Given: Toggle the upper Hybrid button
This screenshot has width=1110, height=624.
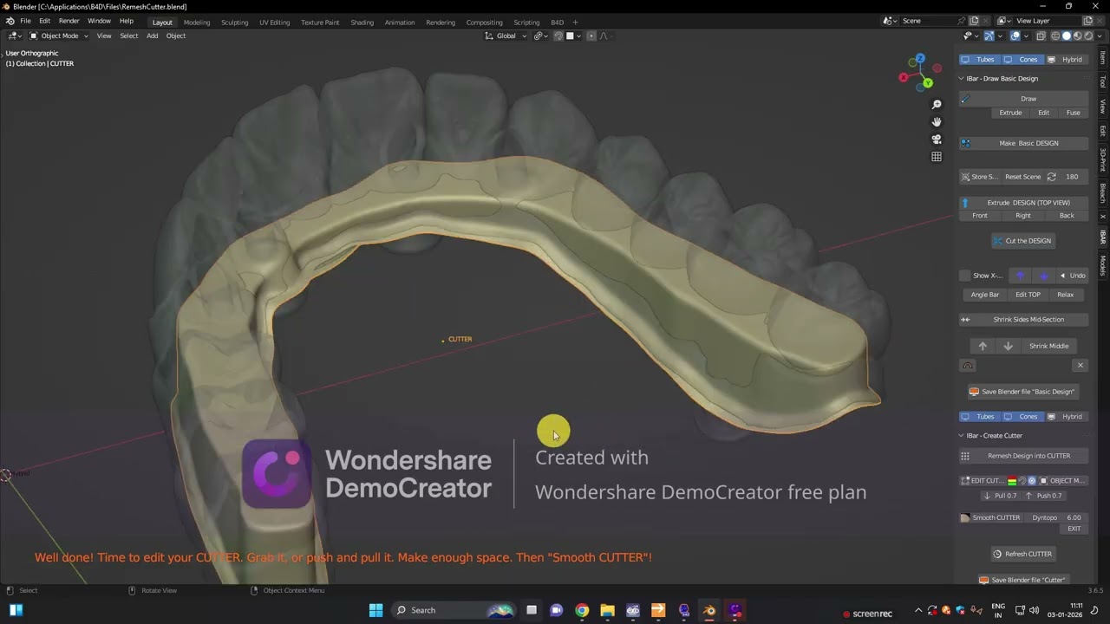Looking at the screenshot, I should point(1066,60).
